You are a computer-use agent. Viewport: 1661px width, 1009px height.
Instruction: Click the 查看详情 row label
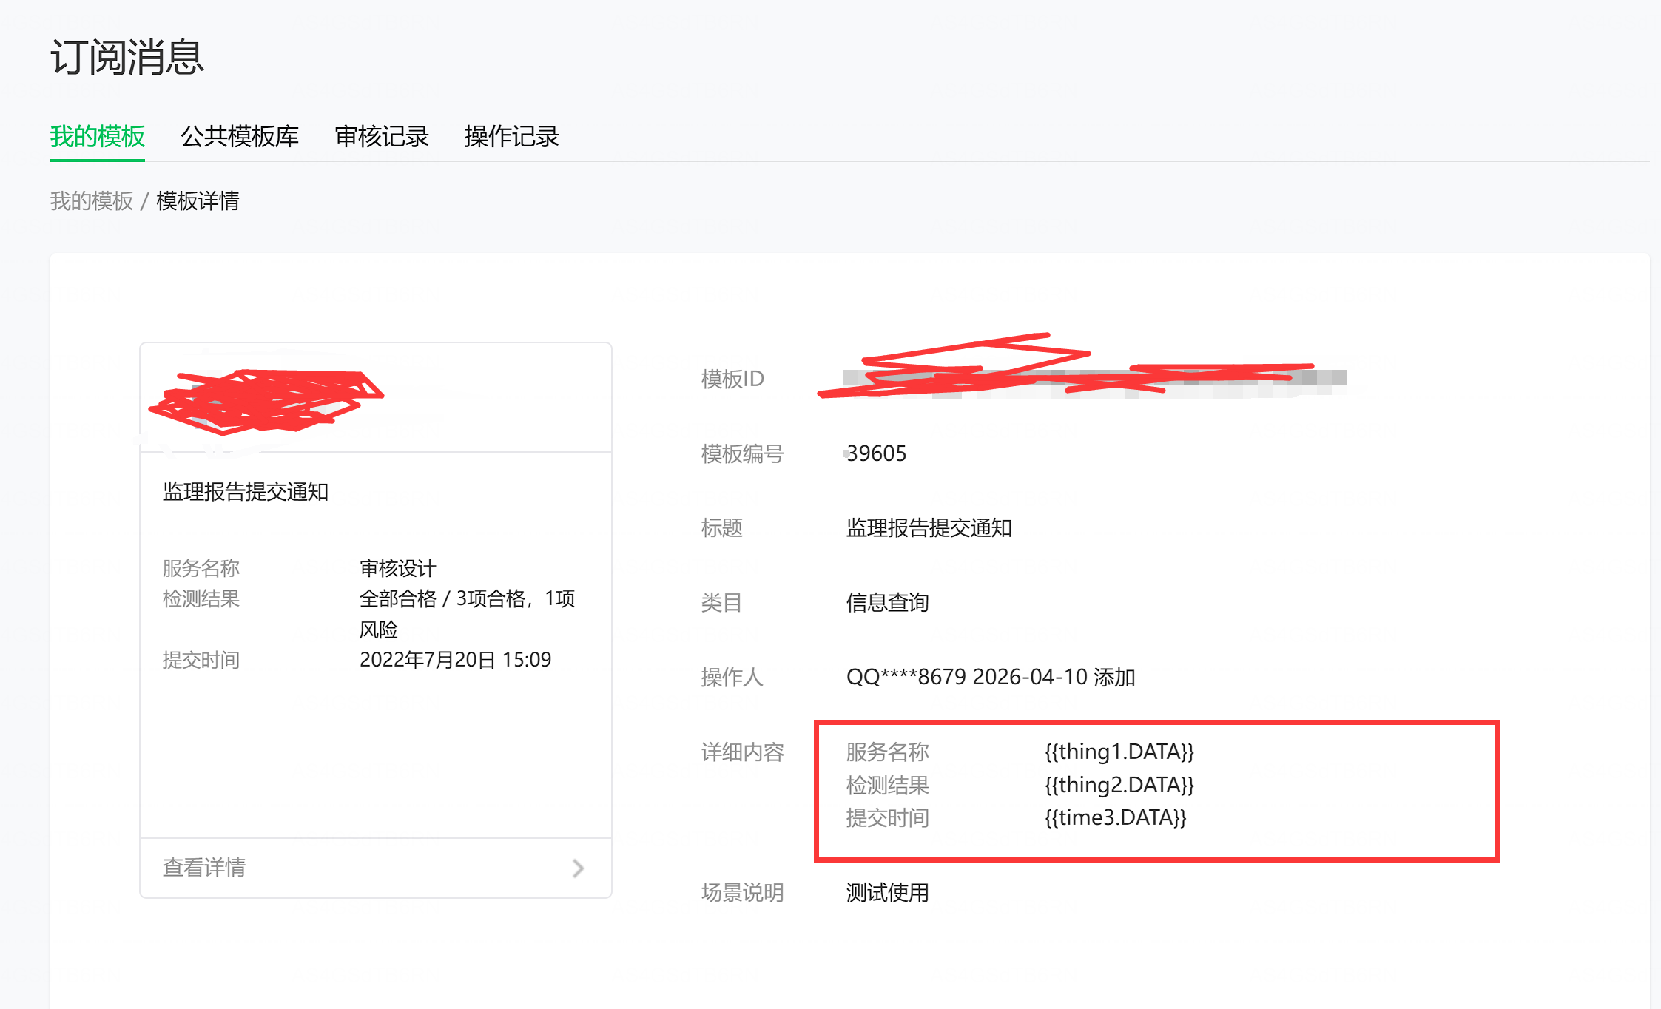click(204, 867)
